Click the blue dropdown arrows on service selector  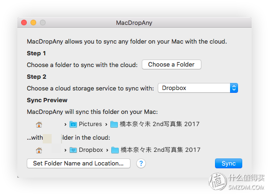click(234, 88)
